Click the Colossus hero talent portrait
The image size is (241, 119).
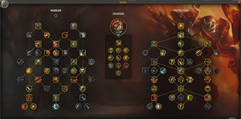point(118,27)
